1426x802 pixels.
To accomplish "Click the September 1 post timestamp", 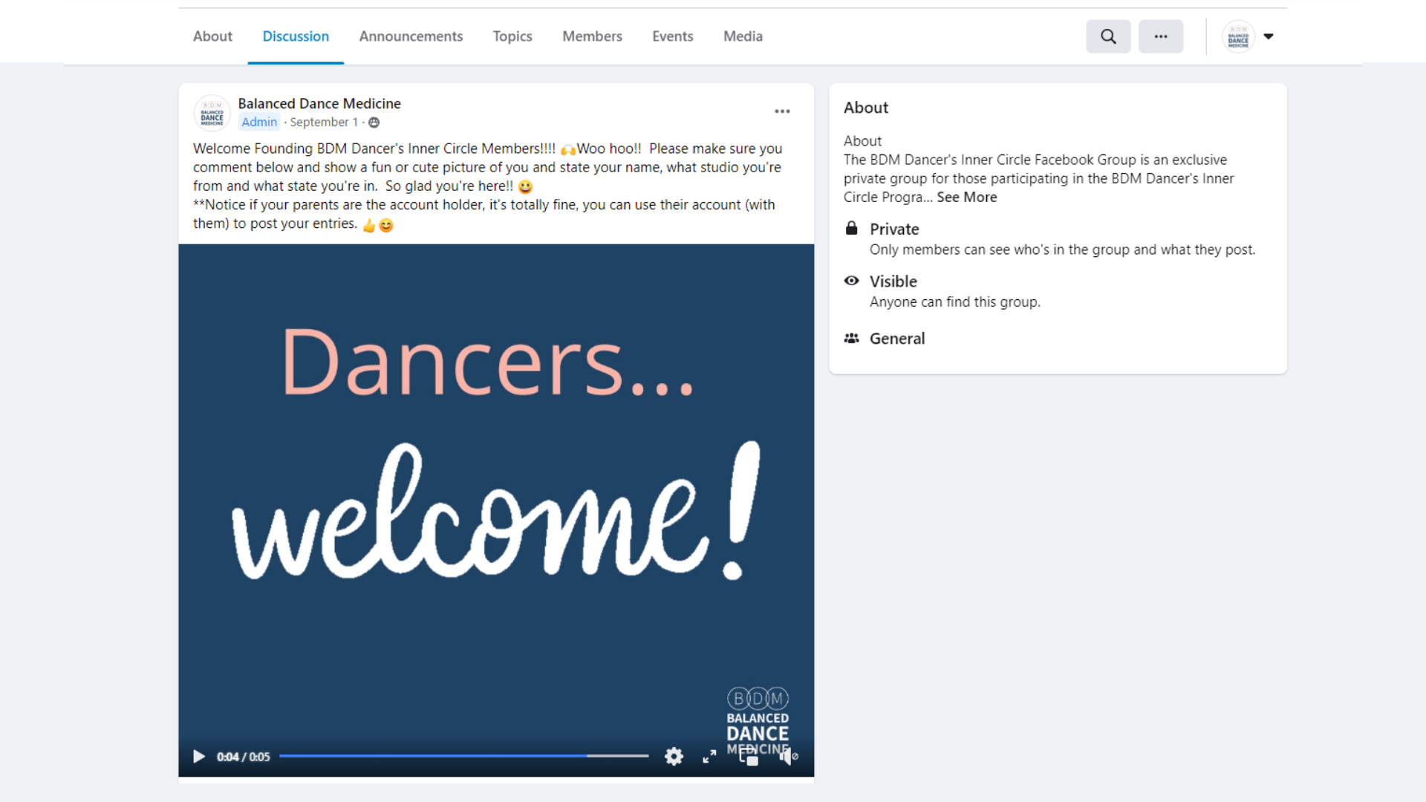I will coord(323,123).
